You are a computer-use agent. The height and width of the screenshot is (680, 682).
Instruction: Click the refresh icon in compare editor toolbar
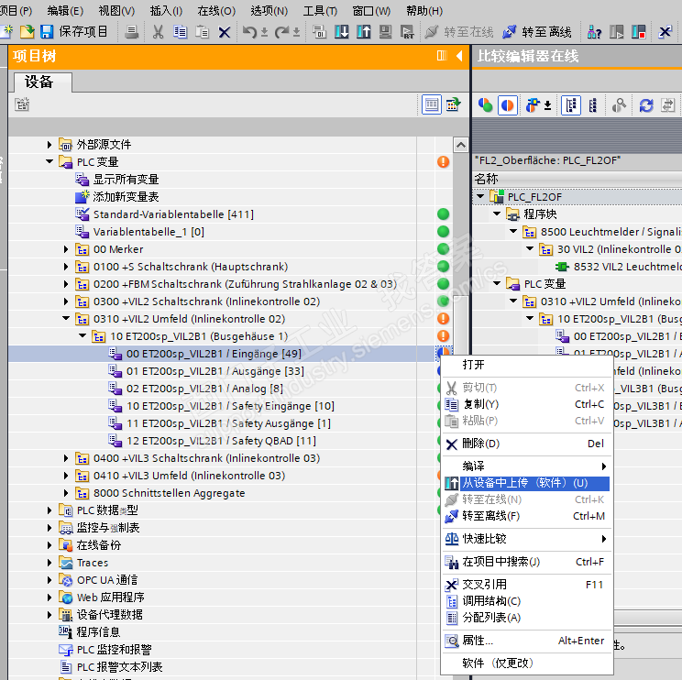pyautogui.click(x=646, y=105)
